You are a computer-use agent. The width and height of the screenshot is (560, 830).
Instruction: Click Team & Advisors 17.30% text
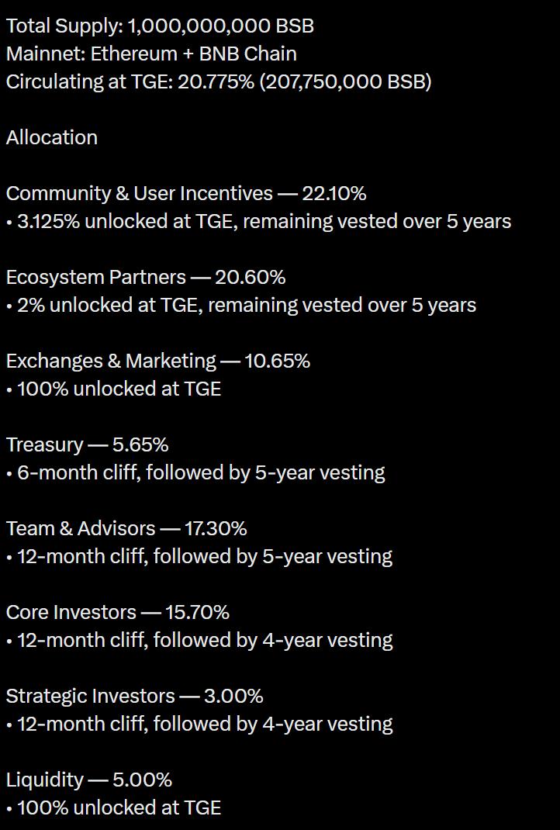coord(126,528)
